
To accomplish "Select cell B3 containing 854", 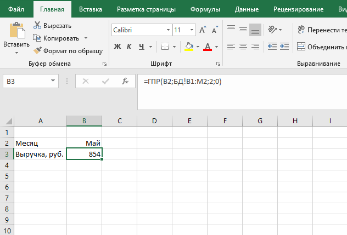I will point(84,154).
